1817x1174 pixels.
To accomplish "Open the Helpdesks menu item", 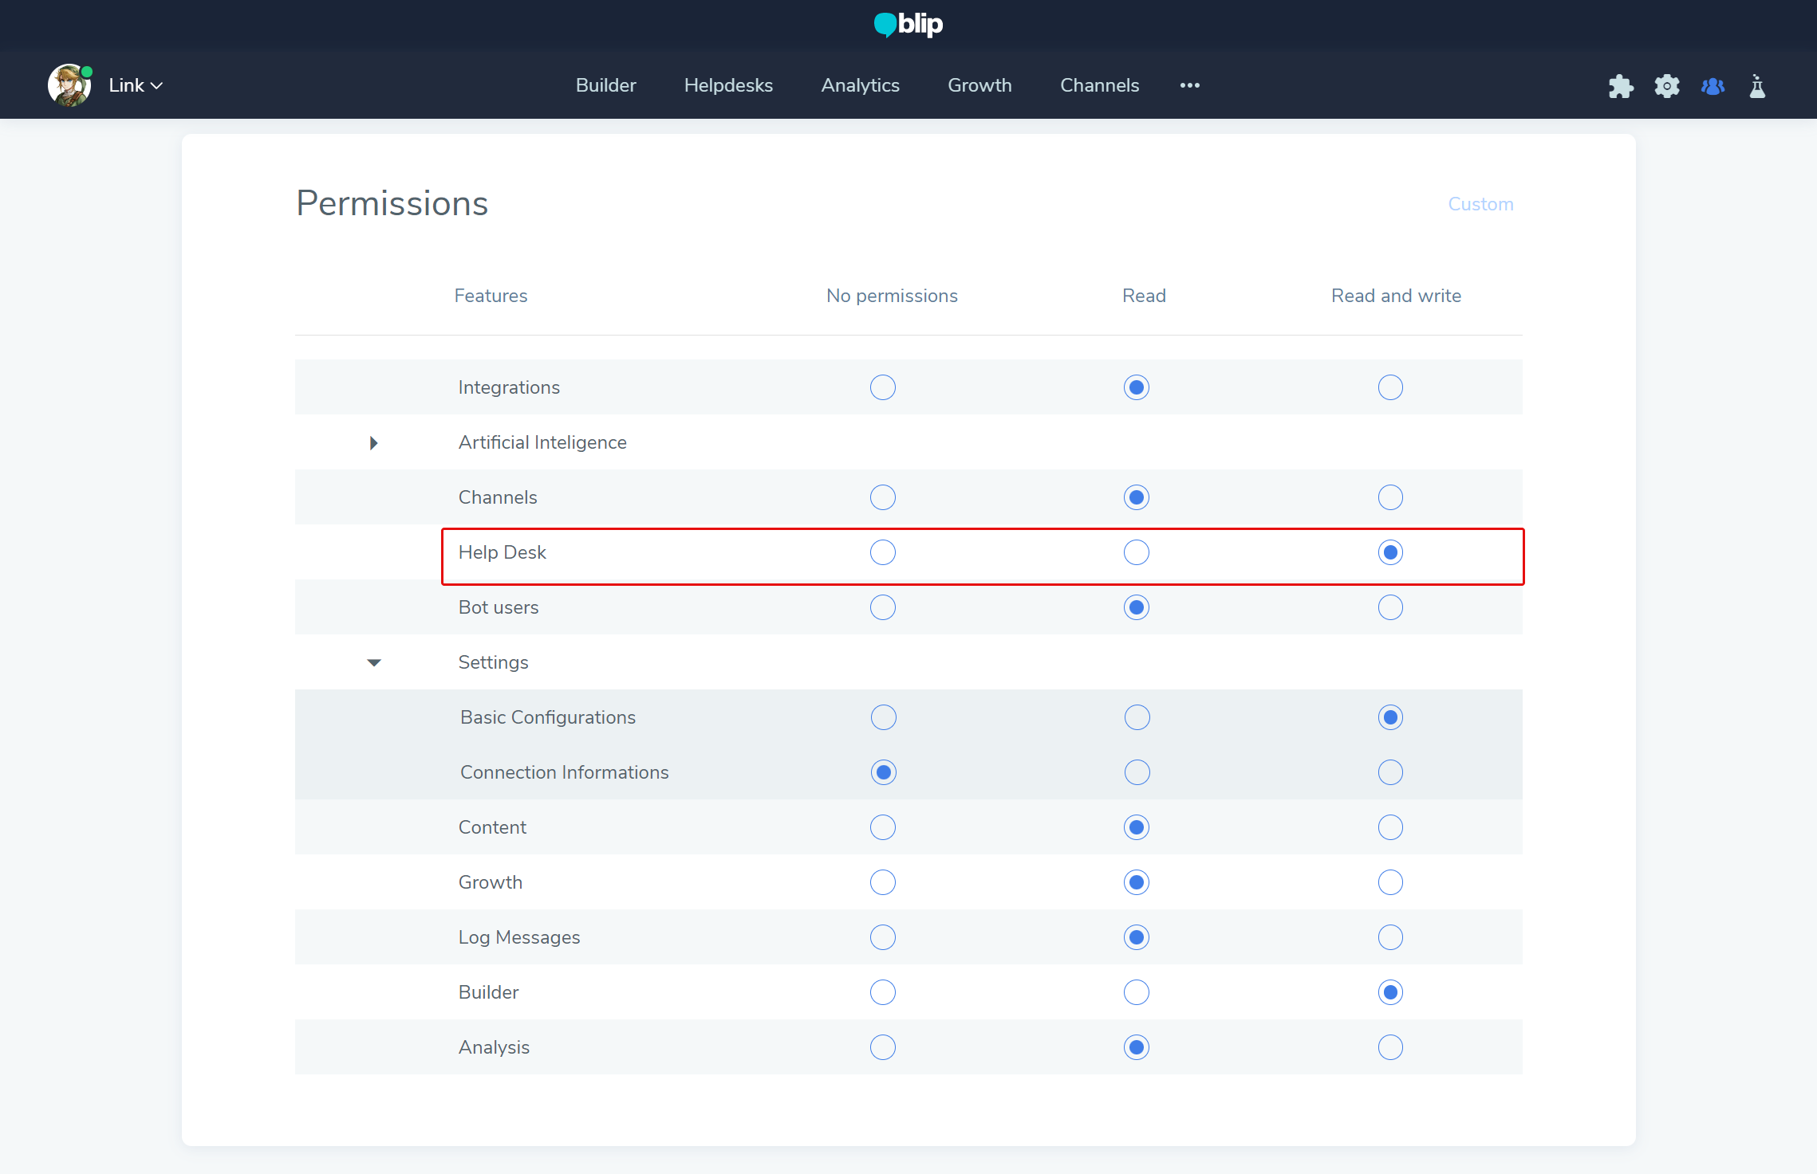I will pos(728,85).
